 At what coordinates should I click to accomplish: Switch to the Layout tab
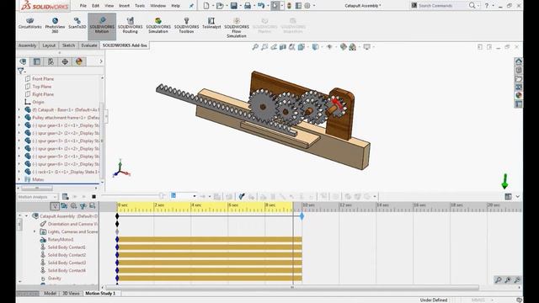[49, 45]
